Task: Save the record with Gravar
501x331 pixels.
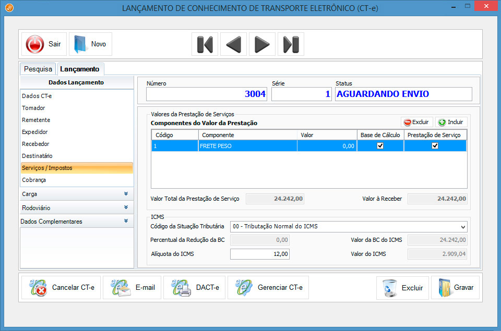Action: click(455, 288)
